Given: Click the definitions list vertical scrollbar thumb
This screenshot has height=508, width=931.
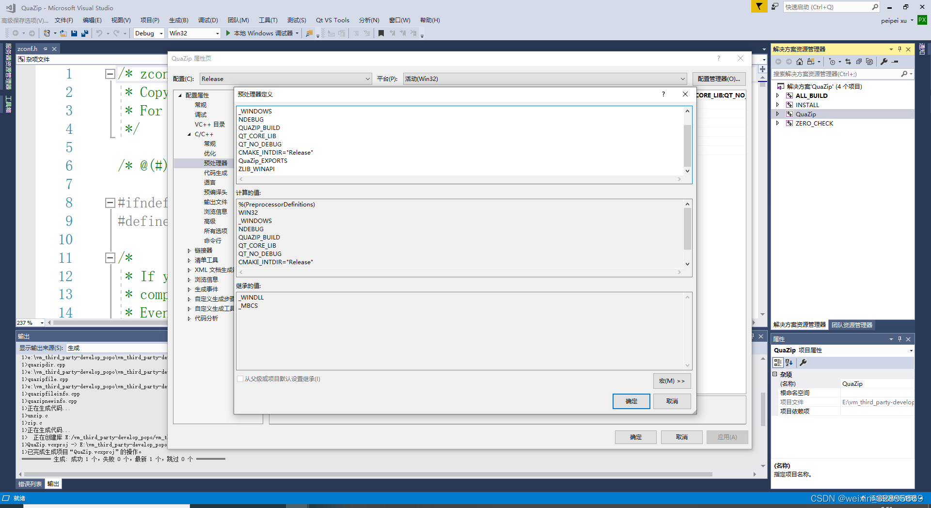Looking at the screenshot, I should 687,145.
